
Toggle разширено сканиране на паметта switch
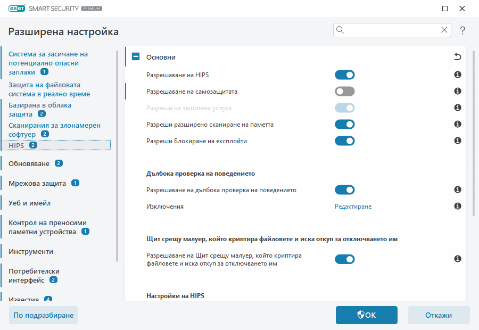click(344, 125)
